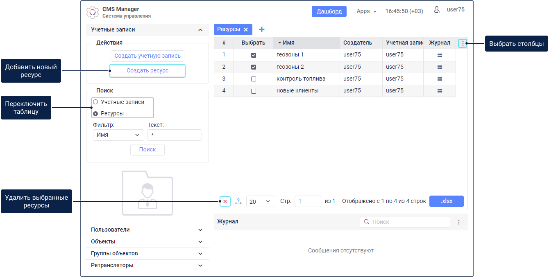Click the column chooser three-dots icon
Viewport: 549px width, 277px height.
click(463, 43)
